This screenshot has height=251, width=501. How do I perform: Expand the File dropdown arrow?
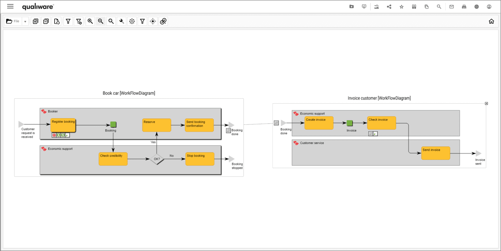click(x=25, y=21)
